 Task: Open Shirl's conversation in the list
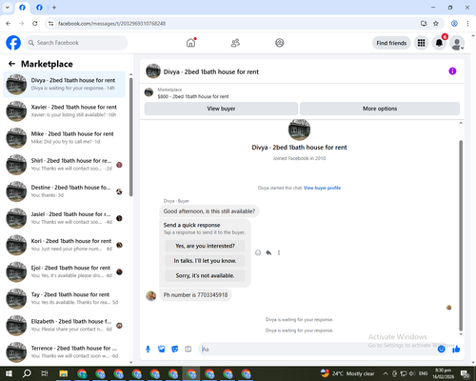64,165
